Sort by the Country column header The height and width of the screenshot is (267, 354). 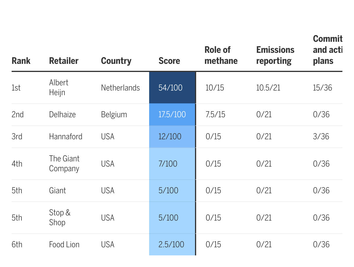coord(116,61)
